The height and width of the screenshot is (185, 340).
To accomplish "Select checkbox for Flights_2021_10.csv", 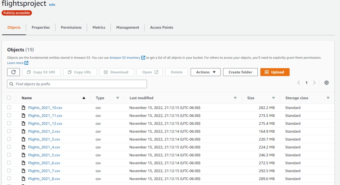I will pyautogui.click(x=9, y=107).
